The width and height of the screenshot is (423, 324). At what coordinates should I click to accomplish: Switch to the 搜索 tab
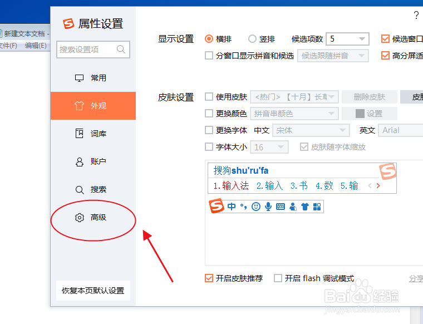click(93, 189)
